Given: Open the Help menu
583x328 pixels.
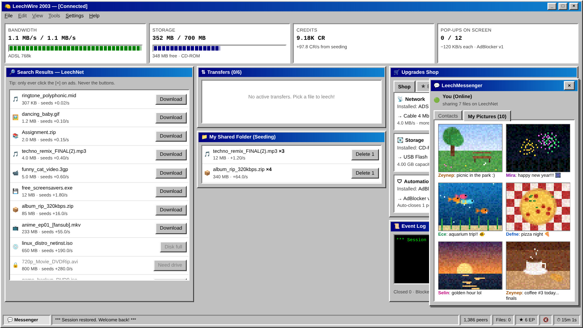Looking at the screenshot, I should click(x=94, y=16).
